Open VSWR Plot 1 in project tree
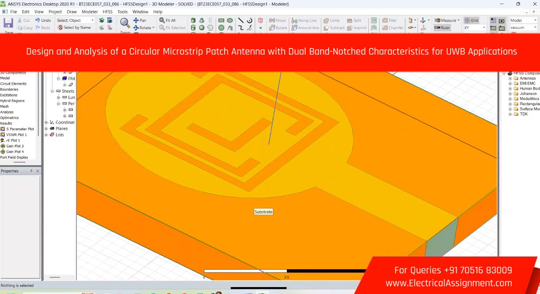Image resolution: width=540 pixels, height=294 pixels. click(x=16, y=135)
